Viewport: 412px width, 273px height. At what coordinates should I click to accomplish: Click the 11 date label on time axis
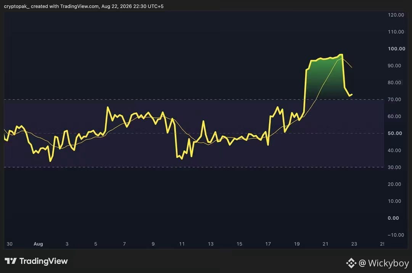(x=182, y=244)
